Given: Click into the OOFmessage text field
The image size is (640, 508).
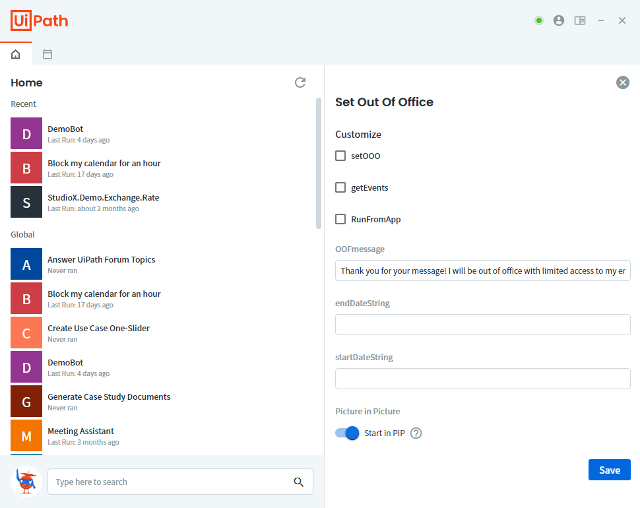Looking at the screenshot, I should pyautogui.click(x=482, y=270).
